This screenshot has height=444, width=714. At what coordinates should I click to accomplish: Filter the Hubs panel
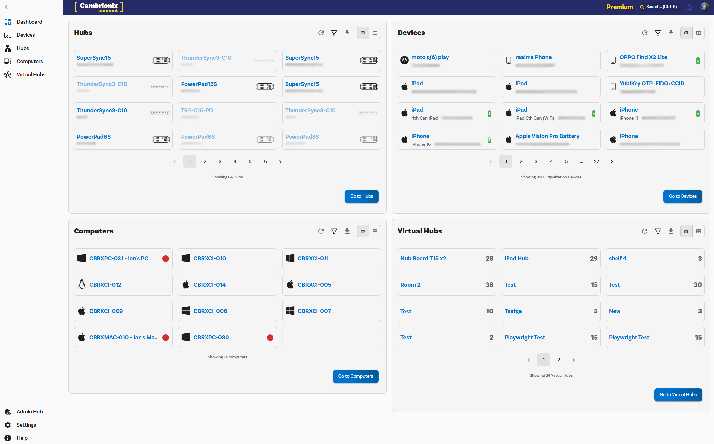[334, 33]
